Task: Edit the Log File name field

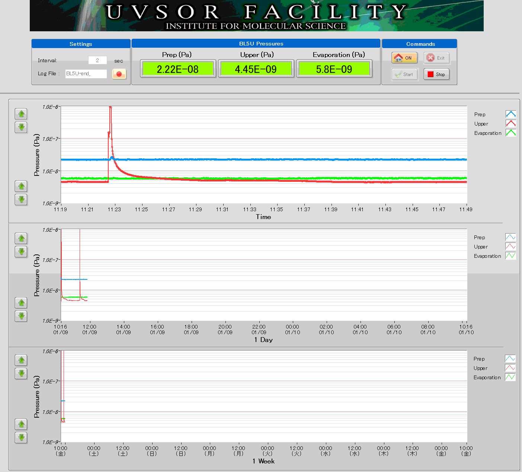Action: [86, 74]
